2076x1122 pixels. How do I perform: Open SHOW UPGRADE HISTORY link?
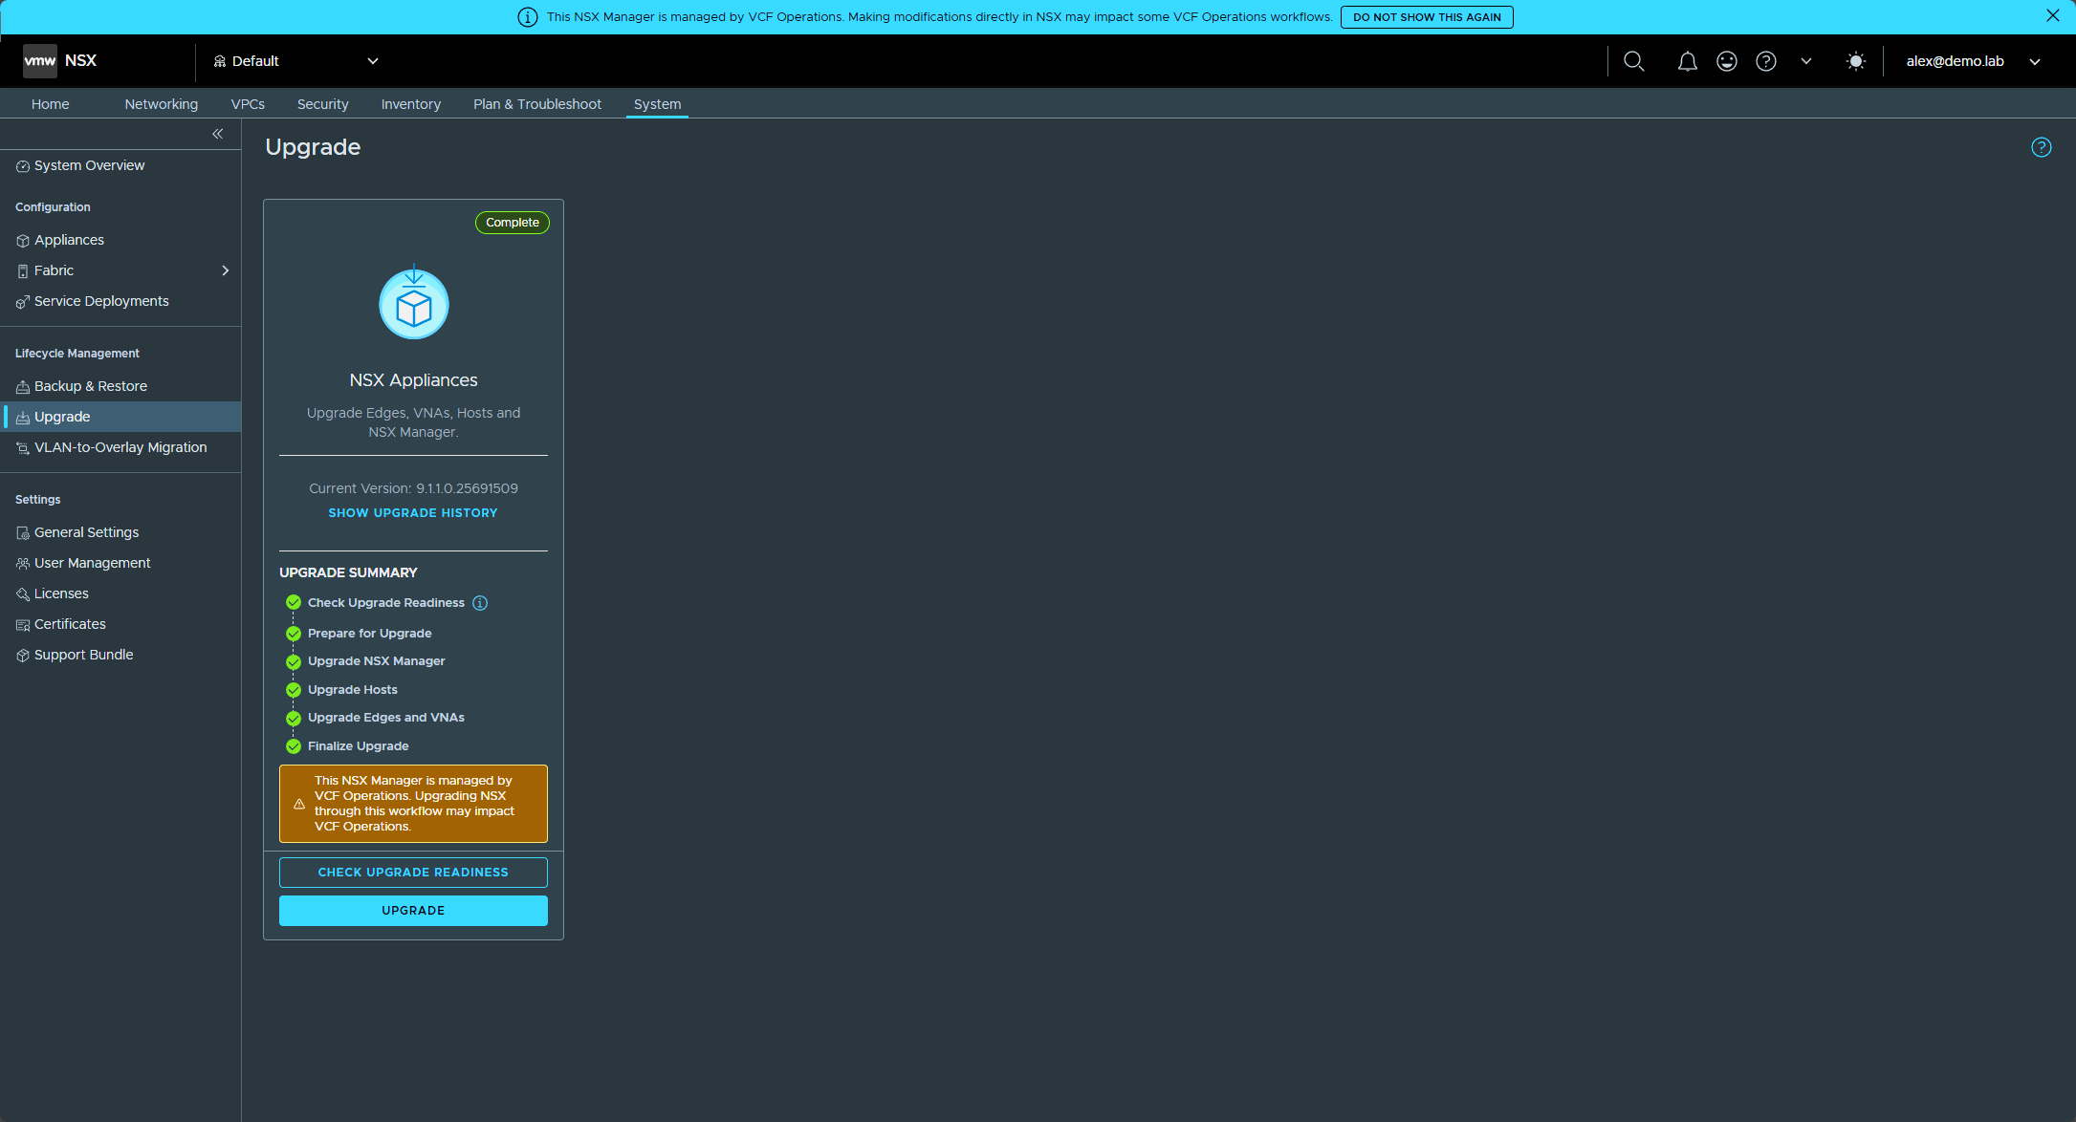coord(413,513)
